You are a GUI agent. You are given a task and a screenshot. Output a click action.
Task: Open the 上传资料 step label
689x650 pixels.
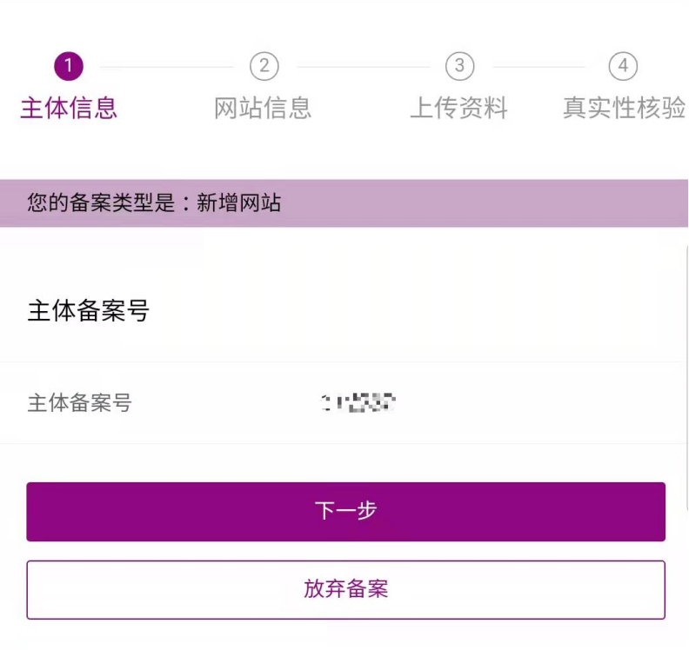click(x=458, y=109)
